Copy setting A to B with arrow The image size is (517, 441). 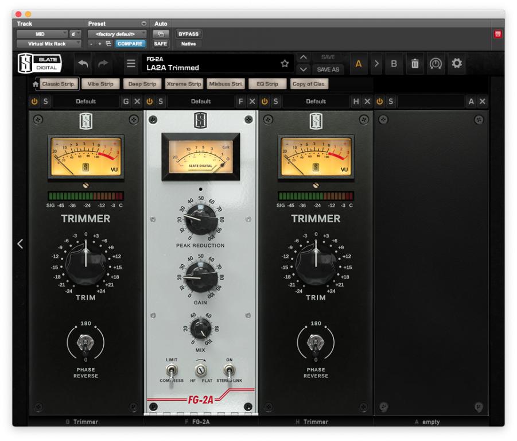point(376,63)
